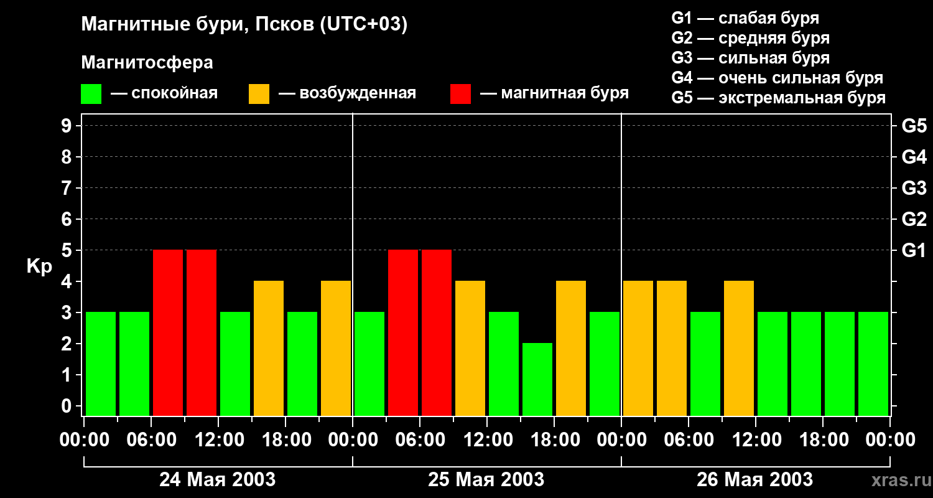Select the '26 Мая 2003' date label

coord(754,480)
